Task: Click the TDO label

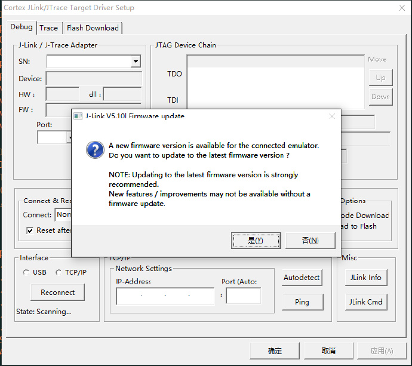Action: pos(174,74)
